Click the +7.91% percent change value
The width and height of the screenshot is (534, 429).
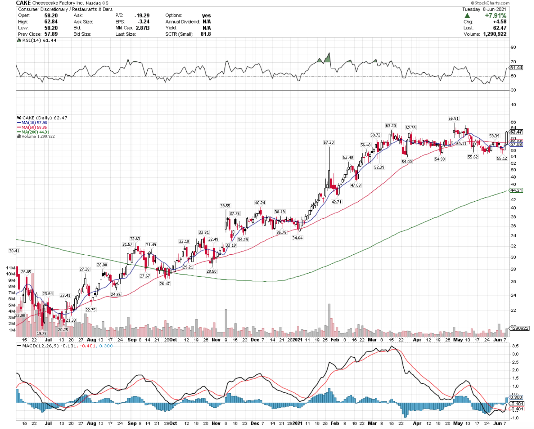[495, 15]
